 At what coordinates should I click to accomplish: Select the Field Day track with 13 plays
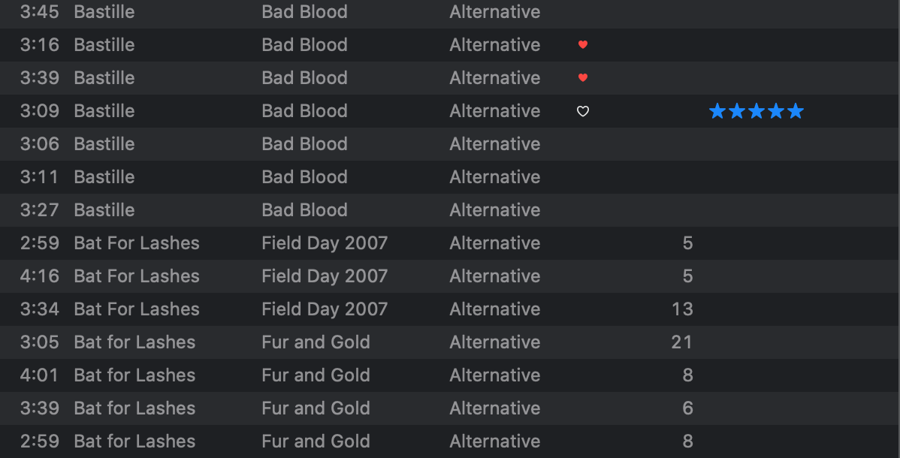click(x=450, y=309)
